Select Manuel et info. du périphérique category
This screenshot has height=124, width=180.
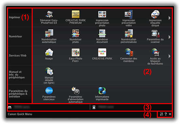20,75
